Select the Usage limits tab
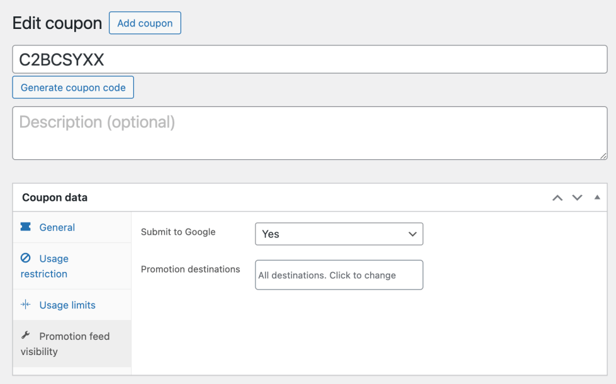 coord(67,305)
